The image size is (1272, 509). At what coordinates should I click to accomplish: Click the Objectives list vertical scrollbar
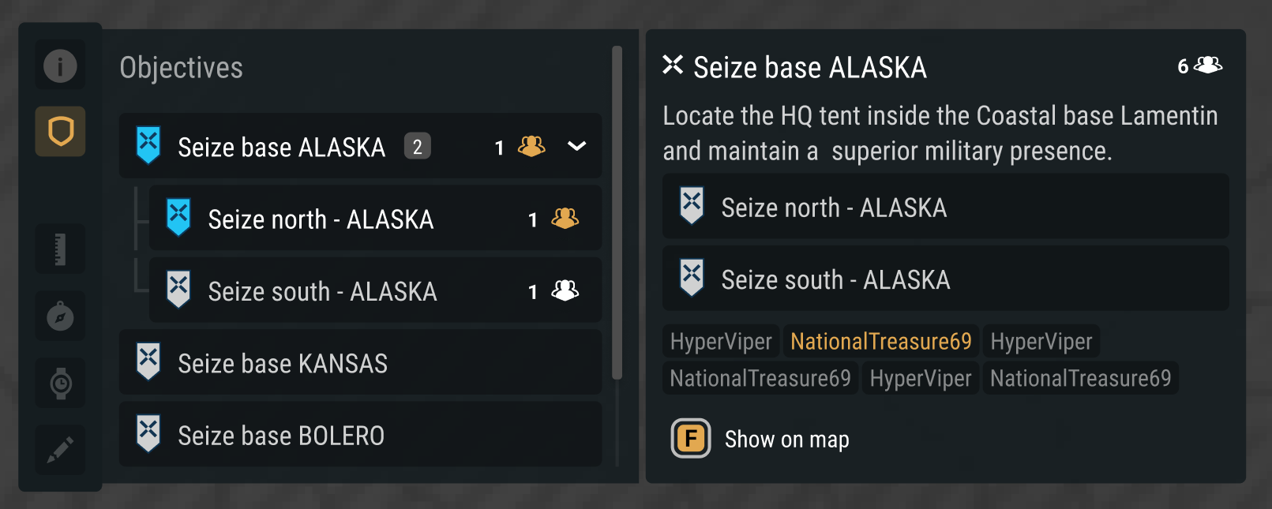point(617,213)
